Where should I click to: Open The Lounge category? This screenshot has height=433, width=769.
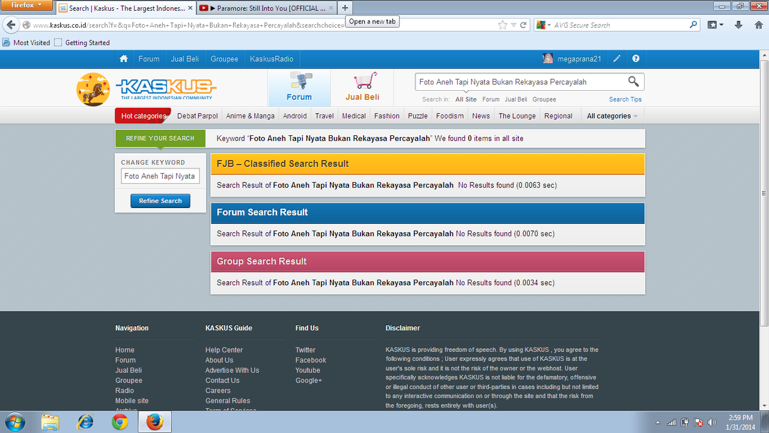click(x=517, y=116)
